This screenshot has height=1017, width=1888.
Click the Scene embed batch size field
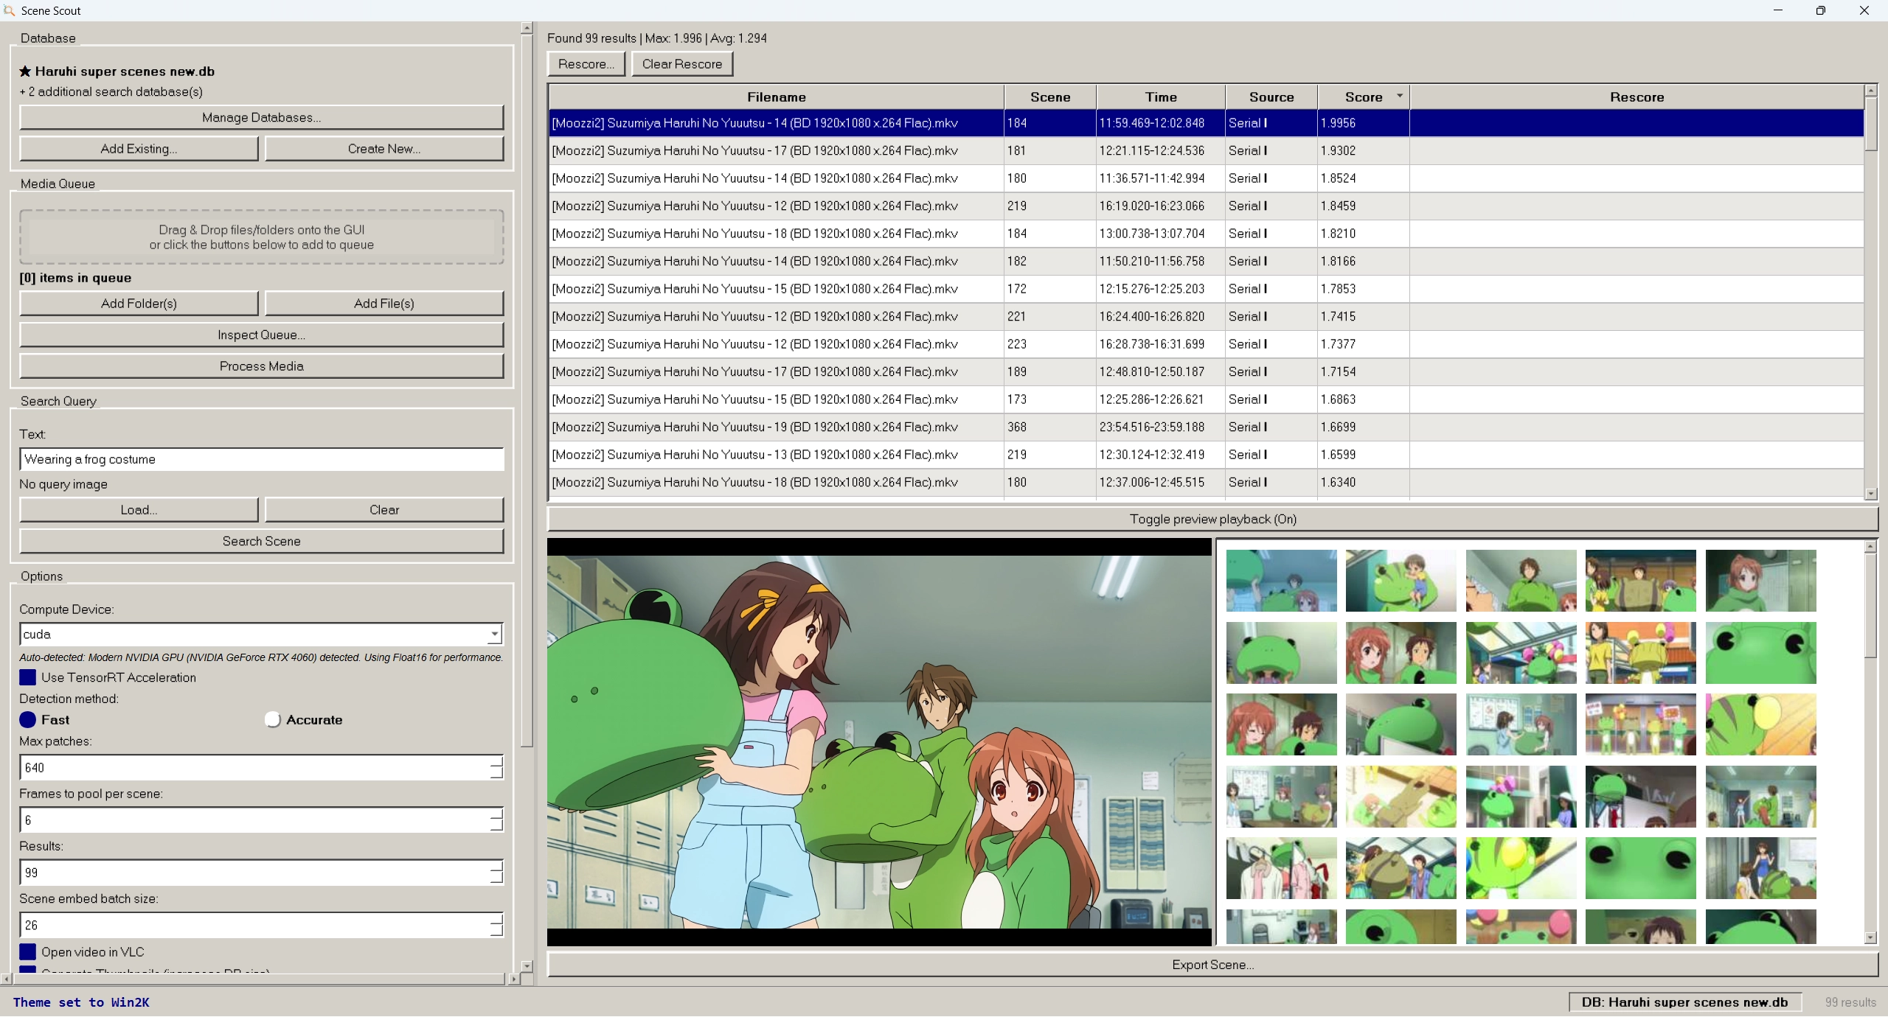coord(254,925)
